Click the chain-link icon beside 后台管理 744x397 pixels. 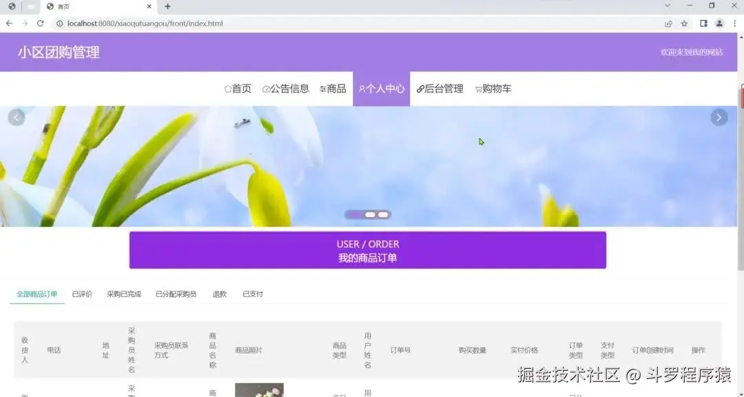pyautogui.click(x=419, y=88)
